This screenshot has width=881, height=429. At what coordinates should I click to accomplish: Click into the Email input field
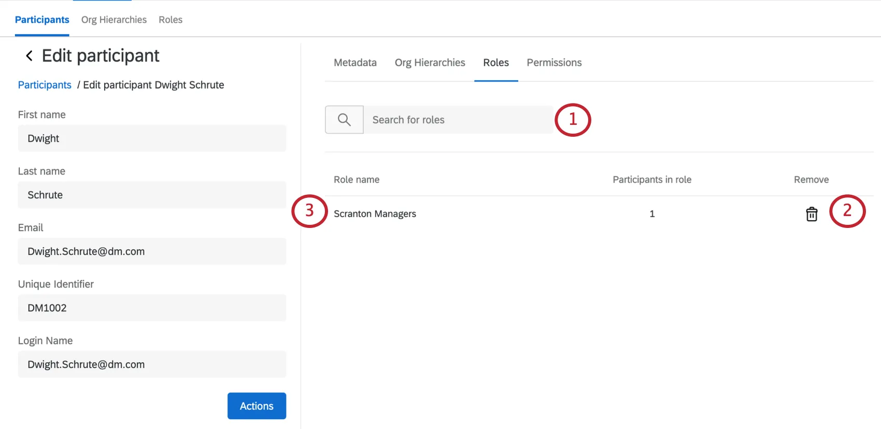(152, 251)
